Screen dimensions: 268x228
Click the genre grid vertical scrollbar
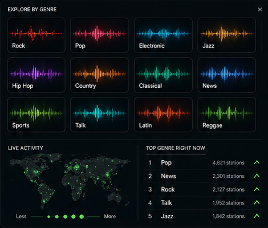coord(262,36)
